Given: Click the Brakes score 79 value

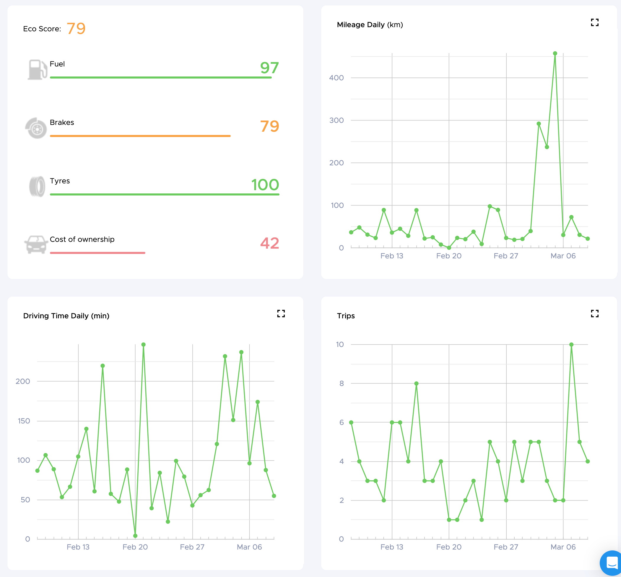Looking at the screenshot, I should pos(269,126).
